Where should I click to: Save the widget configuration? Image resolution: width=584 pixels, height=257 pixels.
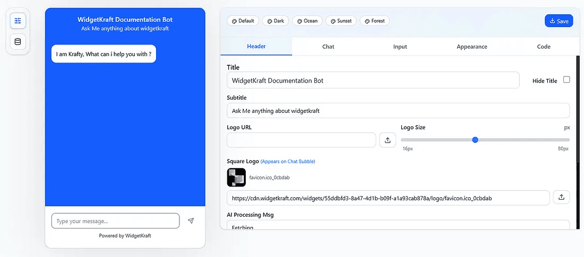pos(559,21)
